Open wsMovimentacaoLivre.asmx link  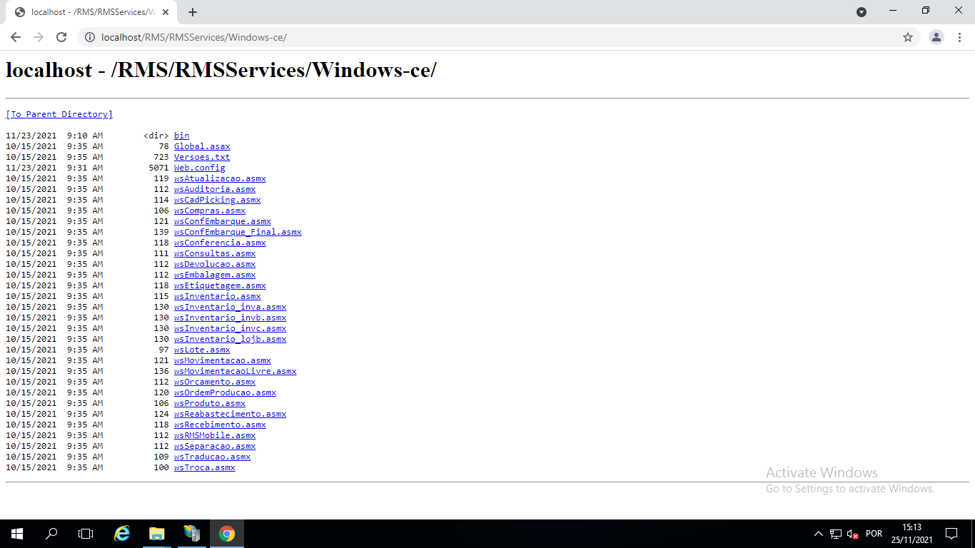[235, 371]
